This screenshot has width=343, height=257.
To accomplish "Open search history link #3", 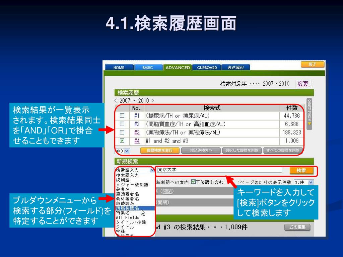I will 137,132.
